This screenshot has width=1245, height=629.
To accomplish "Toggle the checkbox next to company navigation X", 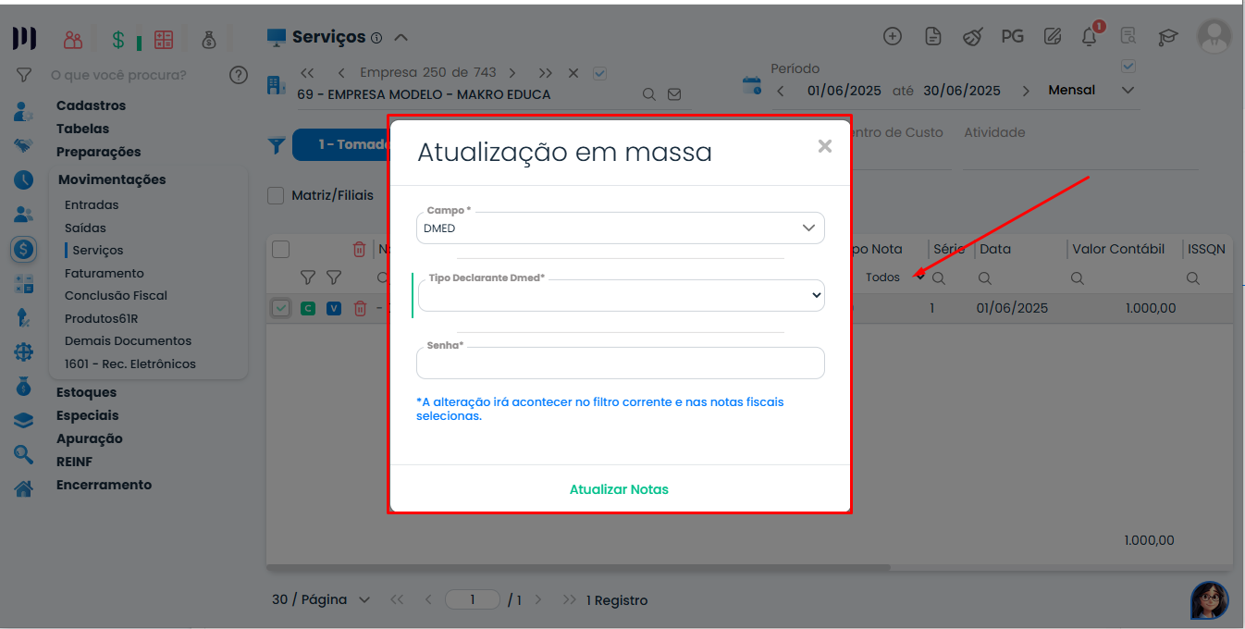I will tap(599, 73).
